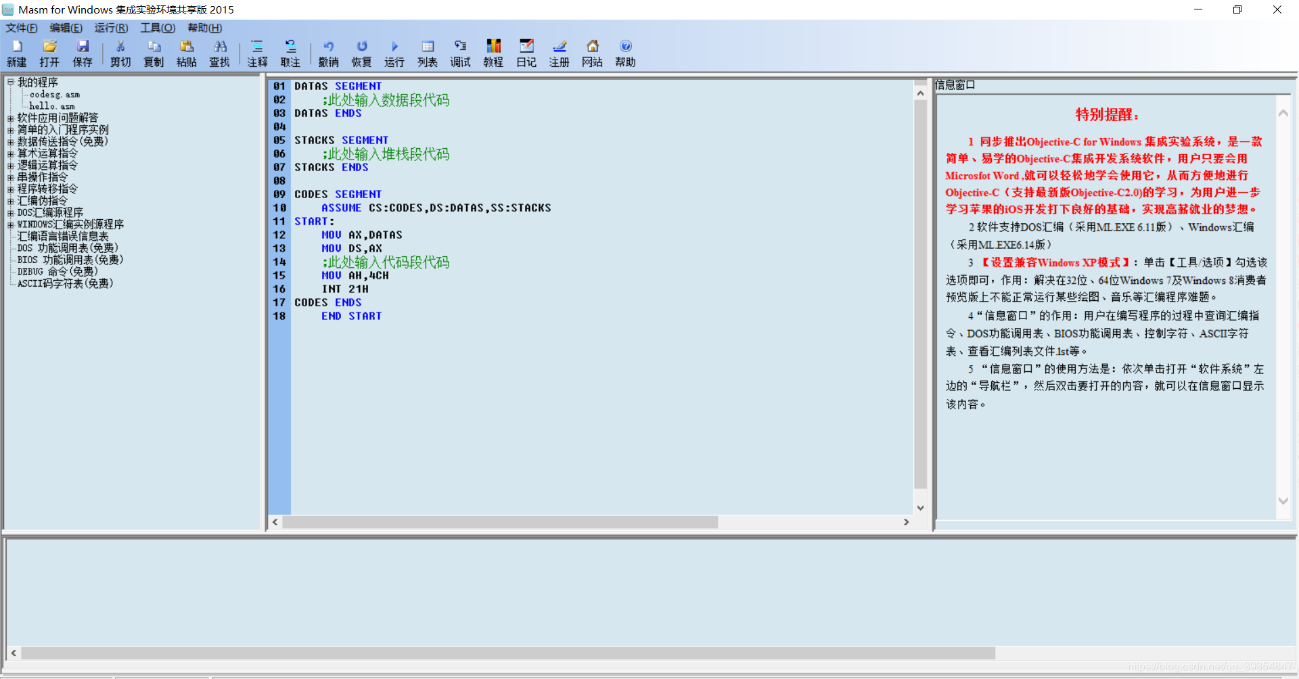
Task: Click the 撤消 (Undo) toolbar icon
Action: (x=328, y=53)
